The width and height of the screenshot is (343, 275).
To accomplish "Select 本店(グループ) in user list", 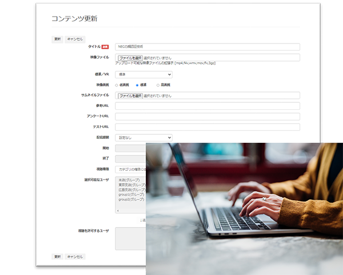I will coord(129,180).
